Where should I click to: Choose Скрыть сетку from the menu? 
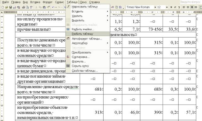(x=88, y=66)
